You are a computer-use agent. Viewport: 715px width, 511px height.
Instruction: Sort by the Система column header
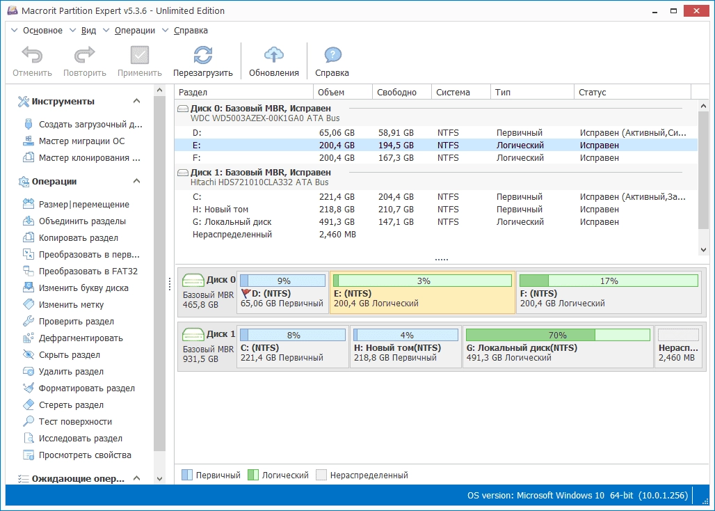tap(461, 92)
